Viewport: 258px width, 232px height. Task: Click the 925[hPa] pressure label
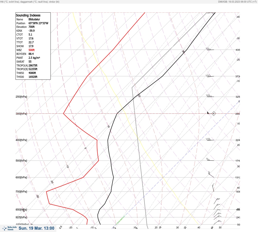click(21, 217)
